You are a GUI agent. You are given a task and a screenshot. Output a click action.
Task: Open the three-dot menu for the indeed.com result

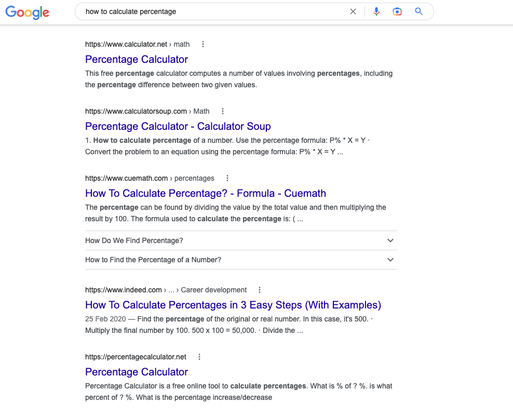[x=260, y=290]
